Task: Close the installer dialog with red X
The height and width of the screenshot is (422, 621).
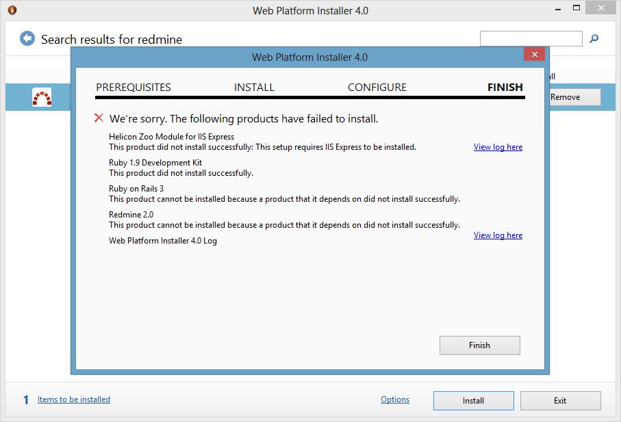Action: click(x=534, y=54)
